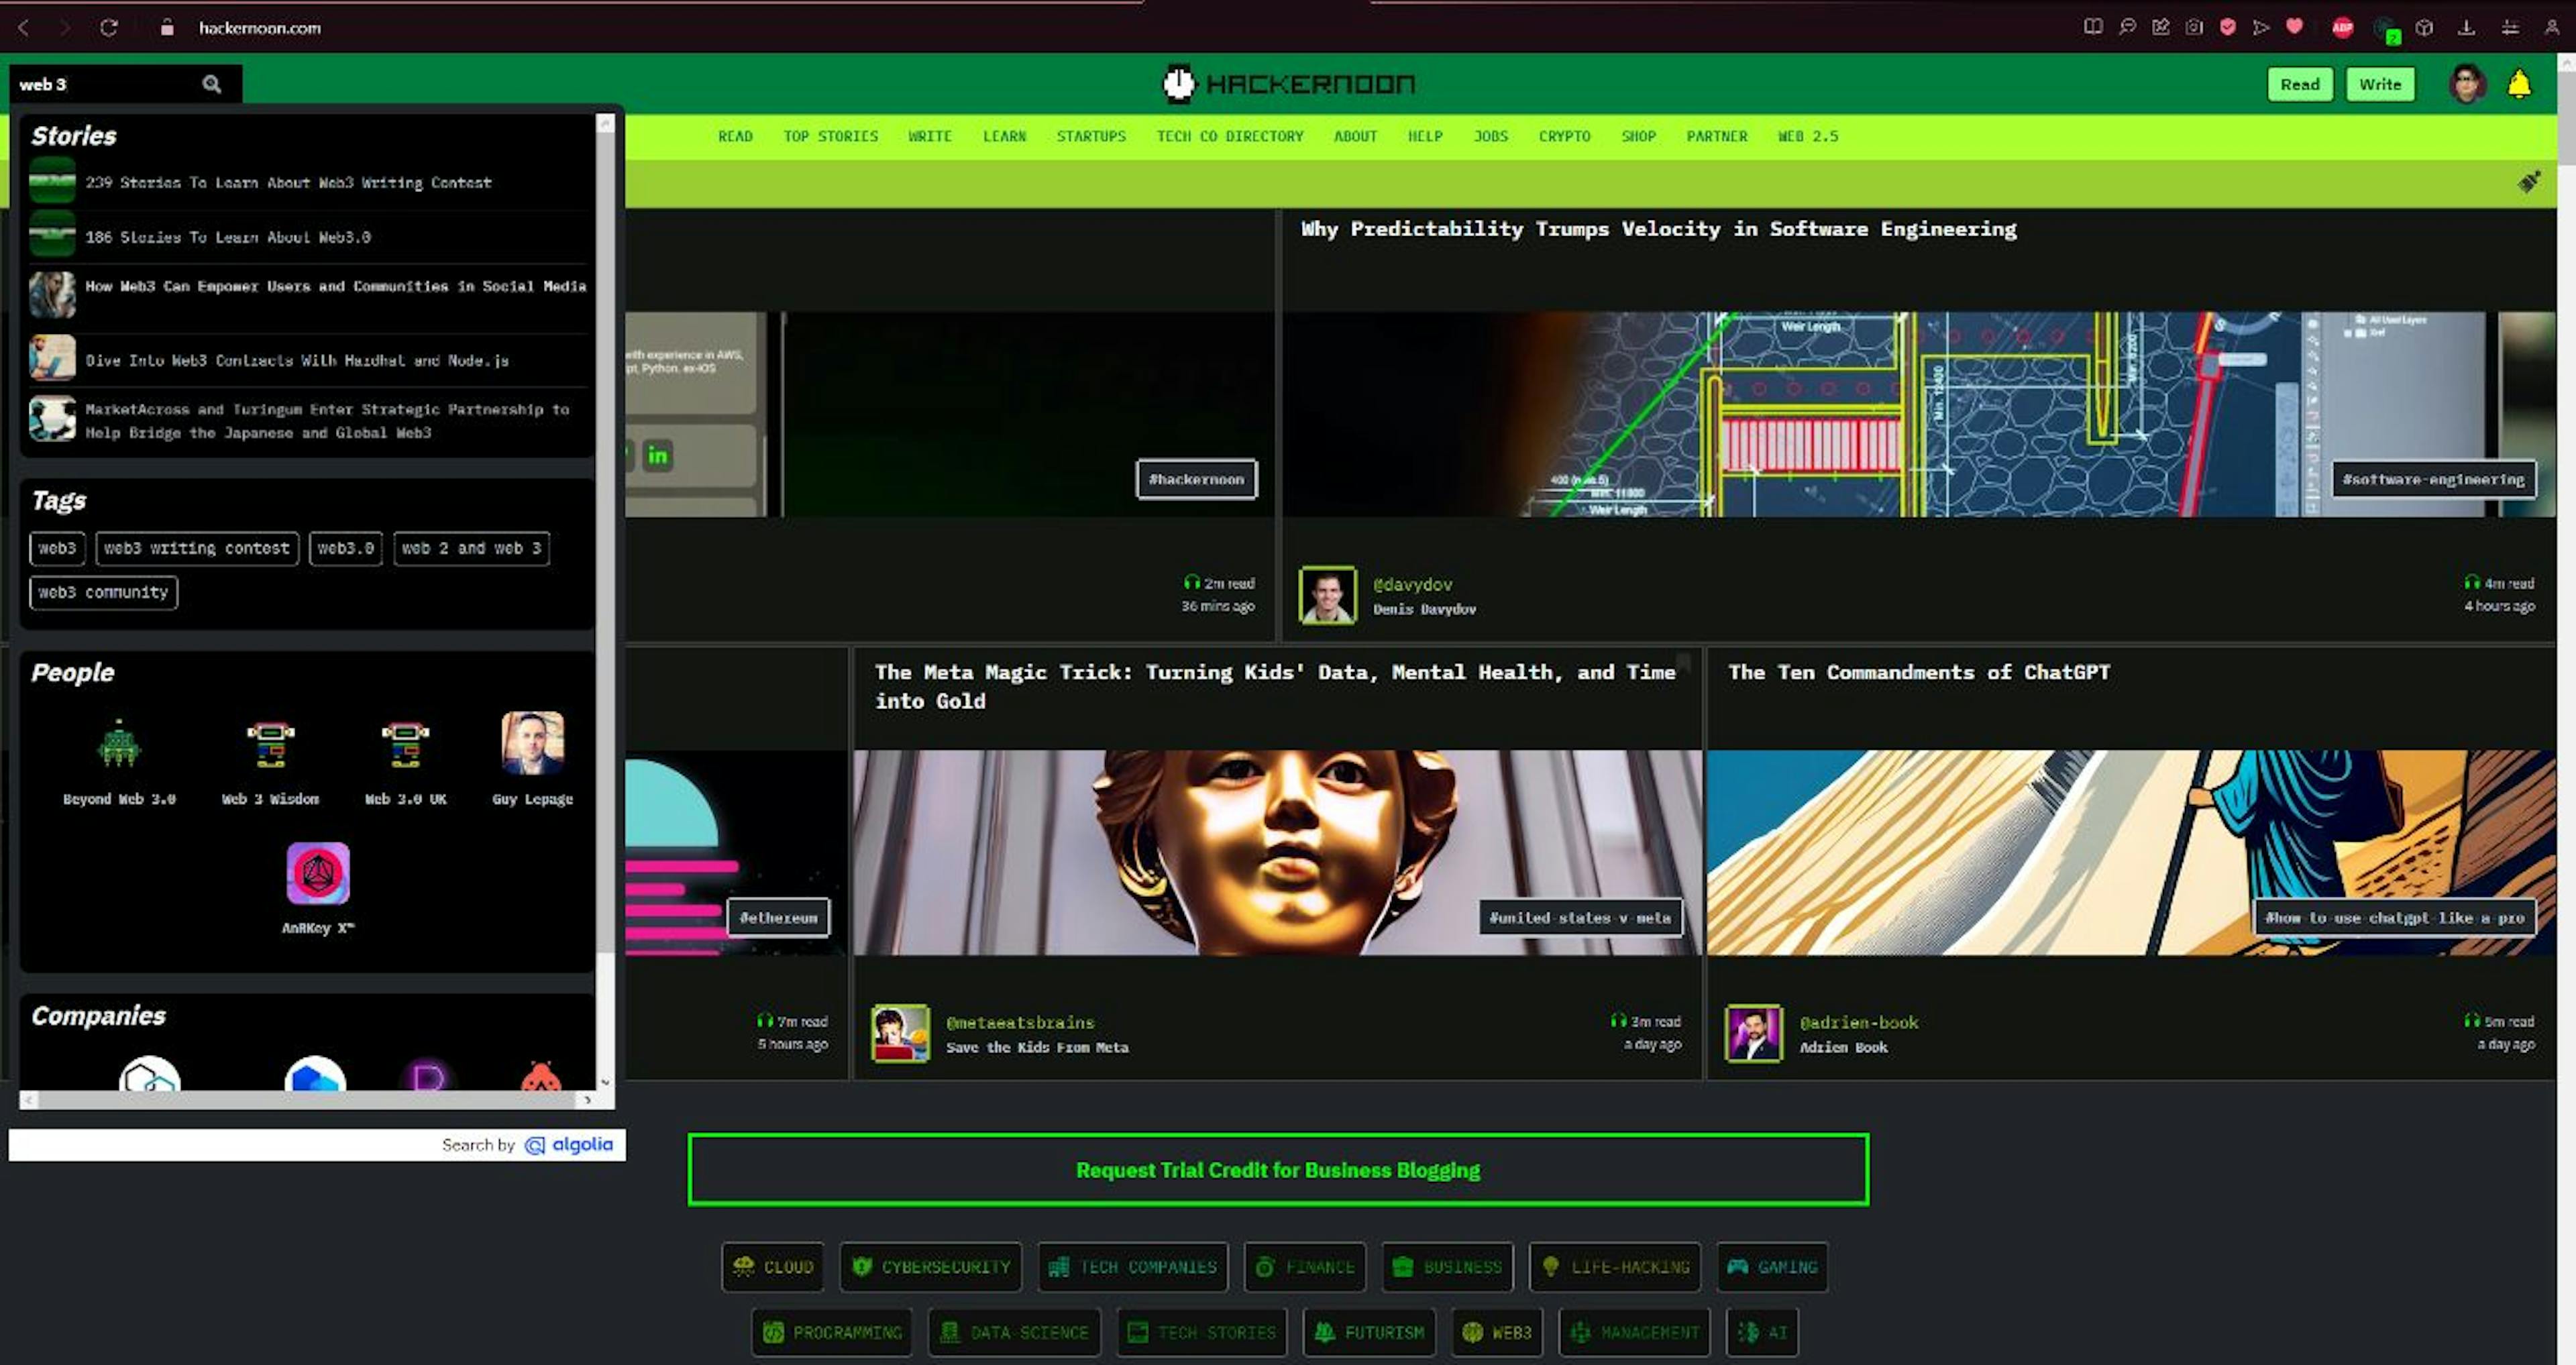Viewport: 2576px width, 1365px height.
Task: Open thumbnail of 'Dive Into Web3 Contracts' story
Action: point(52,358)
